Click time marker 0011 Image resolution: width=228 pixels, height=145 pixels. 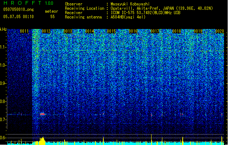click(24, 31)
